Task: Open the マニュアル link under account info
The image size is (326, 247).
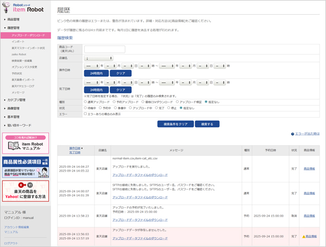Action: click(11, 232)
